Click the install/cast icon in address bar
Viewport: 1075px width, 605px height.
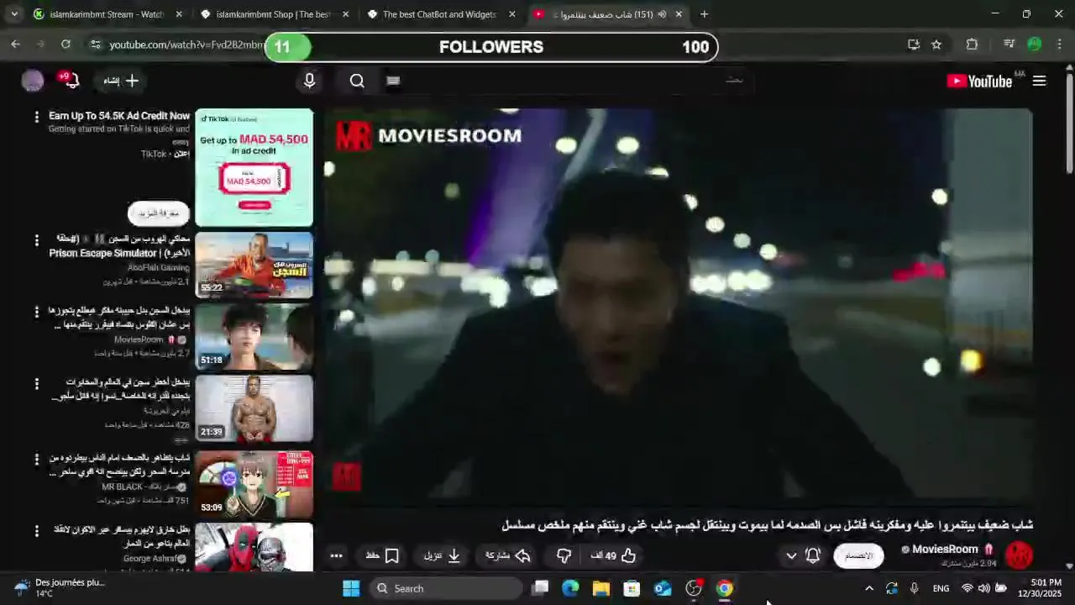pos(914,45)
